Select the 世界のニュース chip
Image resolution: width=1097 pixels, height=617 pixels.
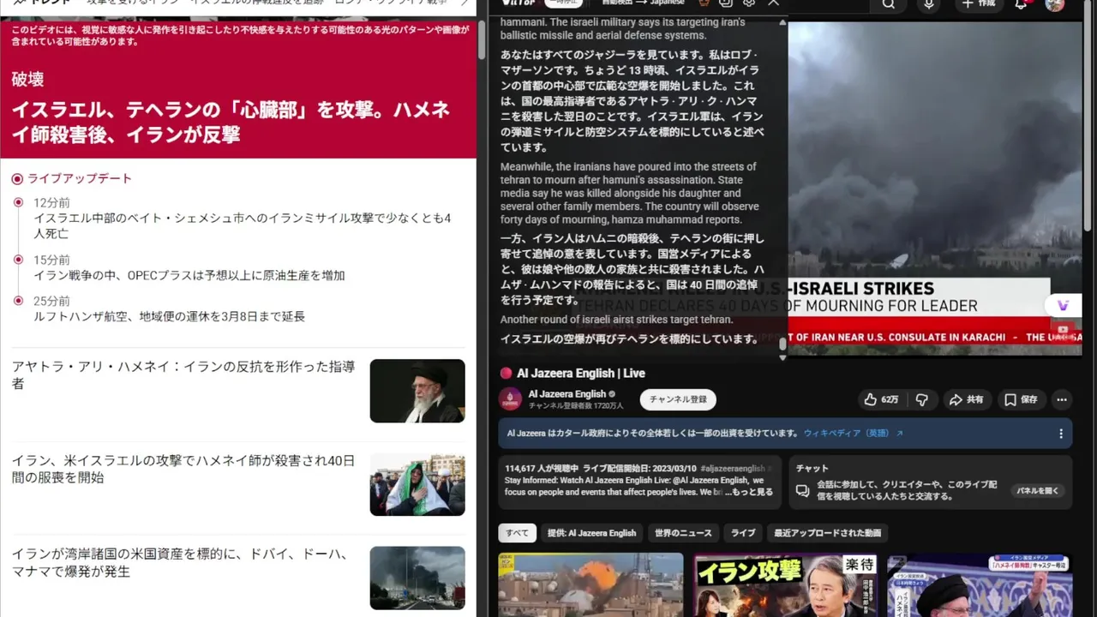(683, 533)
